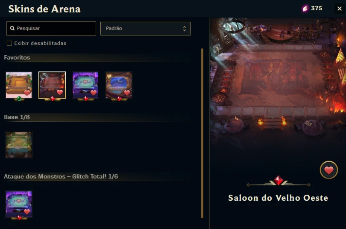Select the green base arena thumbnail
346x229 pixels.
pyautogui.click(x=19, y=145)
